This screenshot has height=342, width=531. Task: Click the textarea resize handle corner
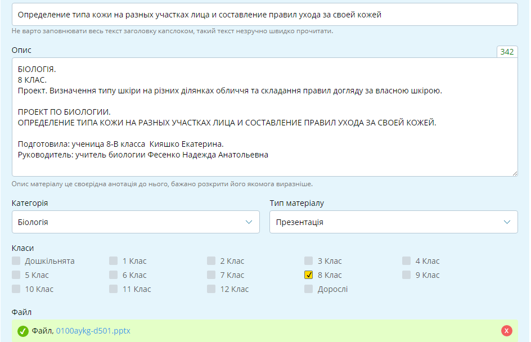click(515, 173)
